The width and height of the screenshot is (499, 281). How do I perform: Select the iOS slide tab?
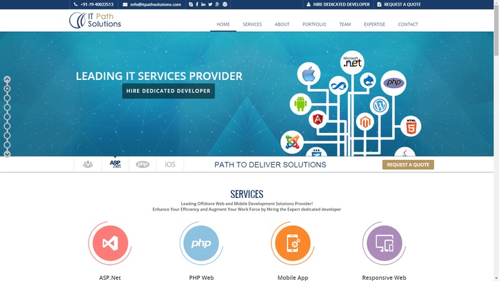pos(170,164)
